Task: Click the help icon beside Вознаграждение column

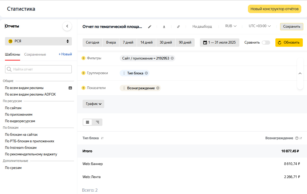Action: point(297,138)
